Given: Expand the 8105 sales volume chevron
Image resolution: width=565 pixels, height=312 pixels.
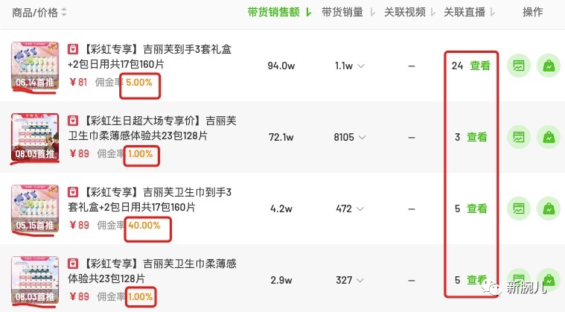Looking at the screenshot, I should (x=362, y=137).
